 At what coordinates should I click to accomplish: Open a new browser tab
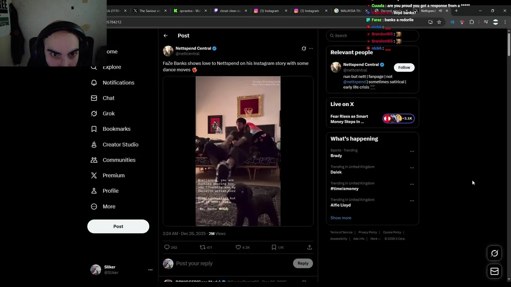(456, 11)
